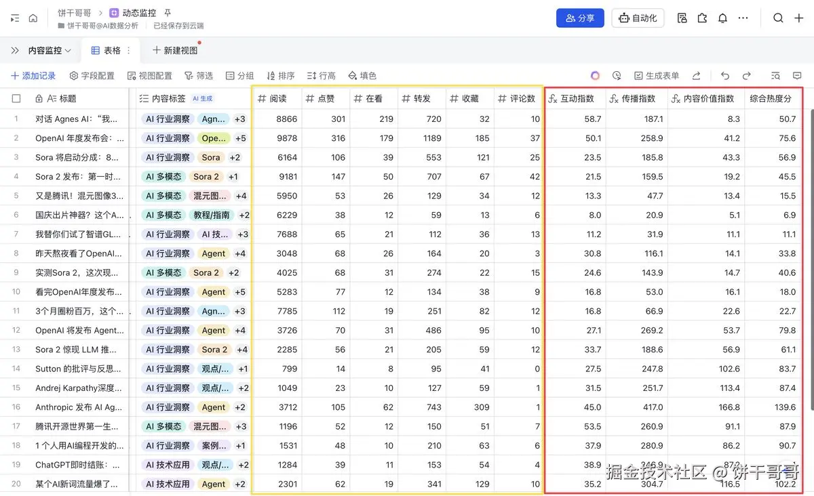Click the share-out arrow next to 生成表单
This screenshot has height=496, width=814.
coord(696,75)
